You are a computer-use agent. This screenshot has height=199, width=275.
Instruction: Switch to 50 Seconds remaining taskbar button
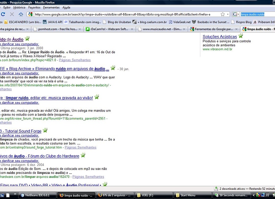(232, 195)
